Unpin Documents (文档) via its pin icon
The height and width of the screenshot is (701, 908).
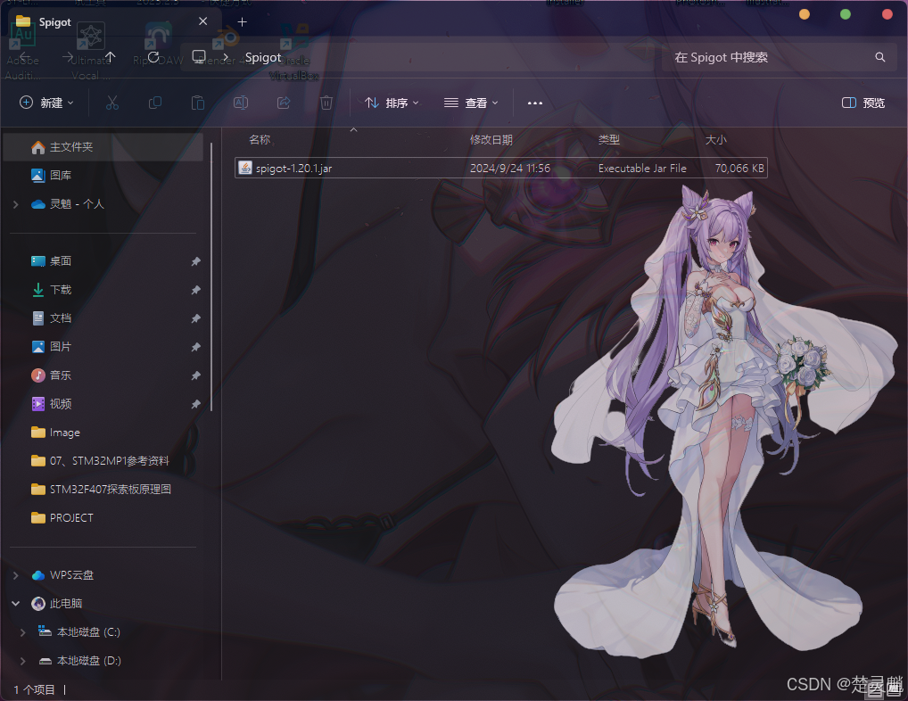pos(195,318)
